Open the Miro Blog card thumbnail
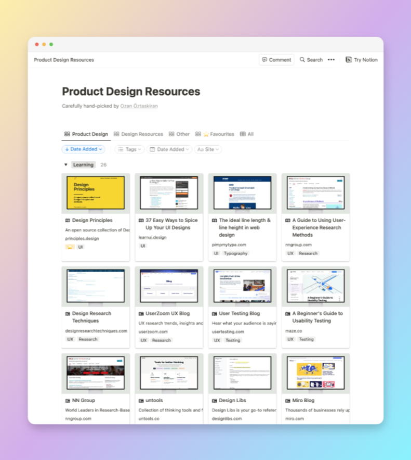411x460 pixels. pyautogui.click(x=315, y=373)
